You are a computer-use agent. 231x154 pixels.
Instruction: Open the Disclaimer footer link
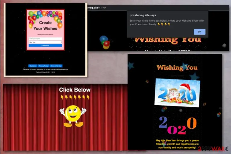pos(33,66)
